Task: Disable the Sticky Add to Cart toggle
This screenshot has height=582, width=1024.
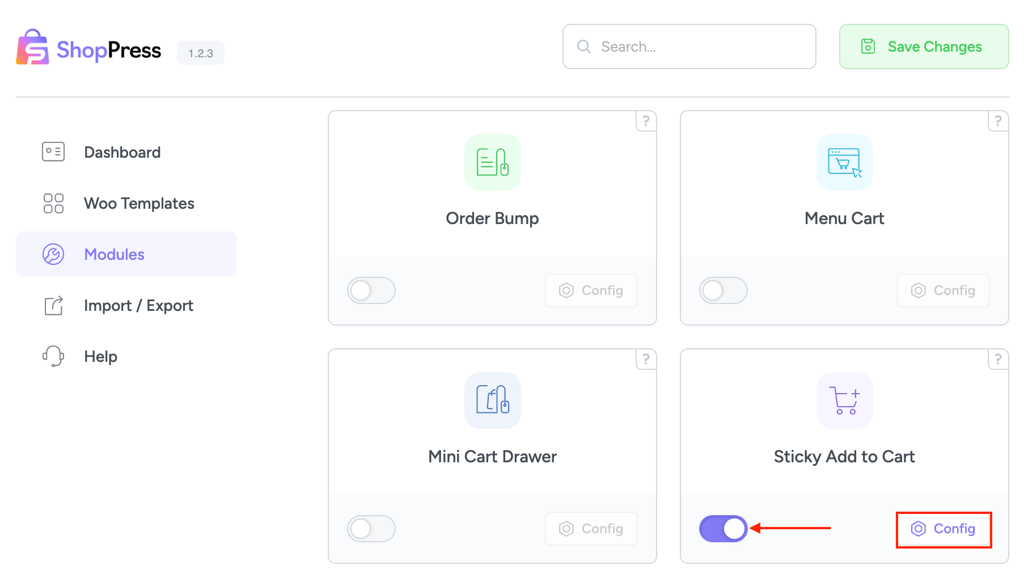Action: coord(723,528)
